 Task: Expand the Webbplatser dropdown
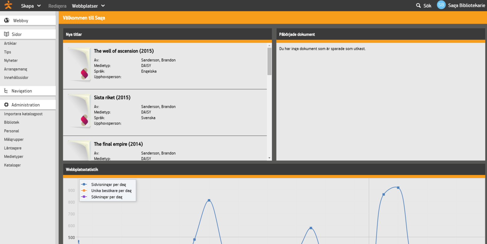coord(88,6)
